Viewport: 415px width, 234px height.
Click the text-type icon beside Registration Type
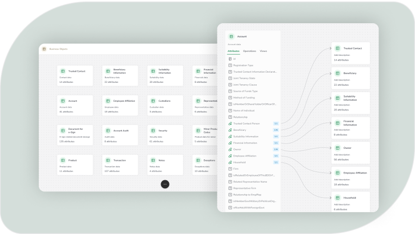[x=230, y=65]
